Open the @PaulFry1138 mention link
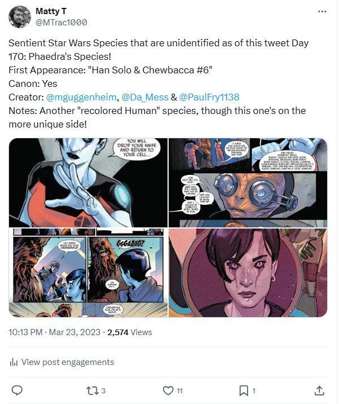This screenshot has width=339, height=404. [210, 98]
